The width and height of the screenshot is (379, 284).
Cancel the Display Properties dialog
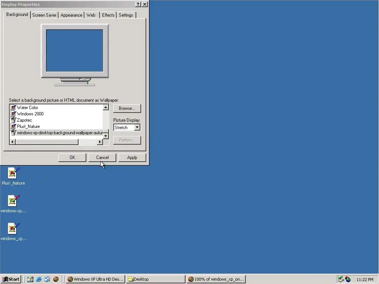point(102,158)
